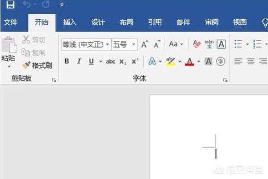Apply Text Effects glowing A icon

point(152,61)
